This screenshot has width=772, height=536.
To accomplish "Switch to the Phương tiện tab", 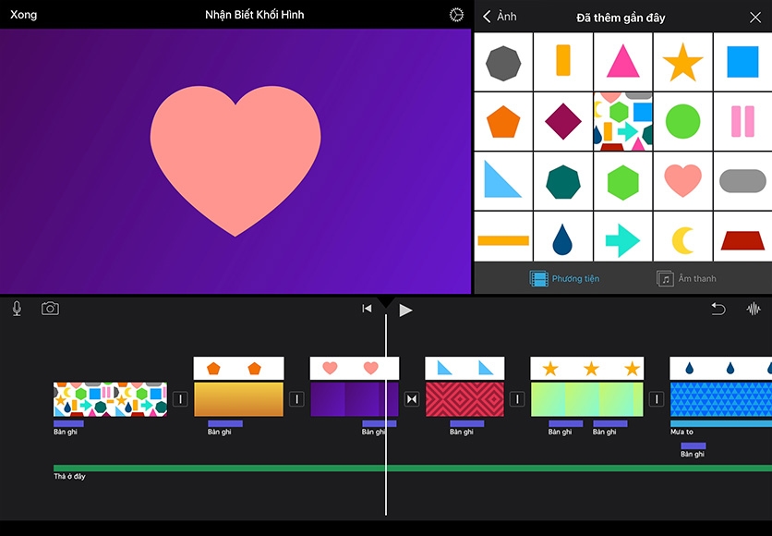I will pyautogui.click(x=564, y=278).
